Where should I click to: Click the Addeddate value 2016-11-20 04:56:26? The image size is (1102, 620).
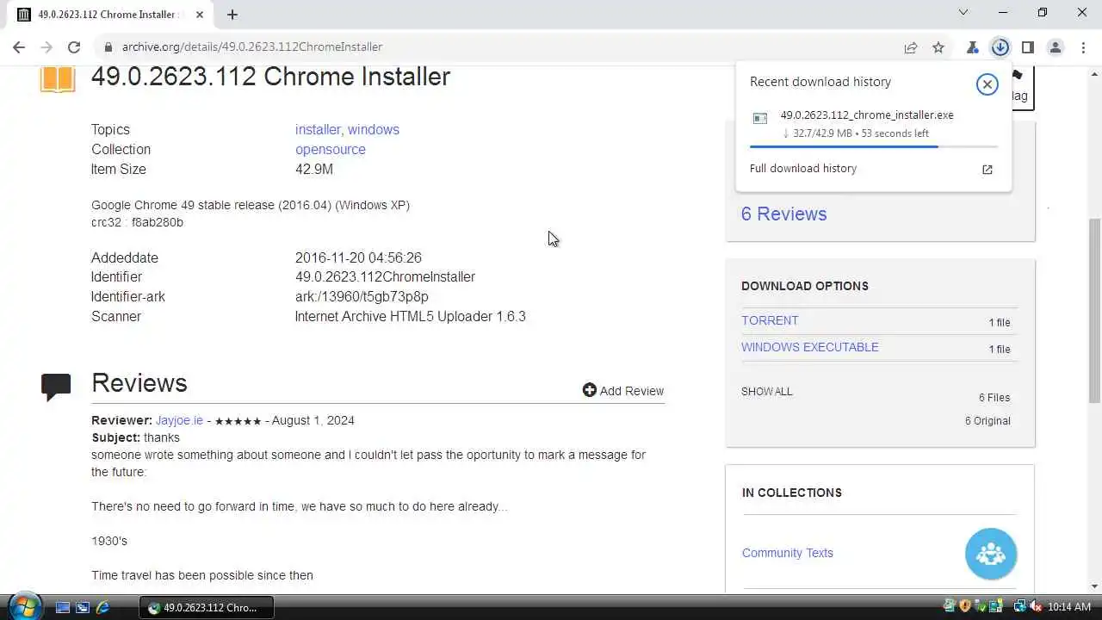point(358,257)
